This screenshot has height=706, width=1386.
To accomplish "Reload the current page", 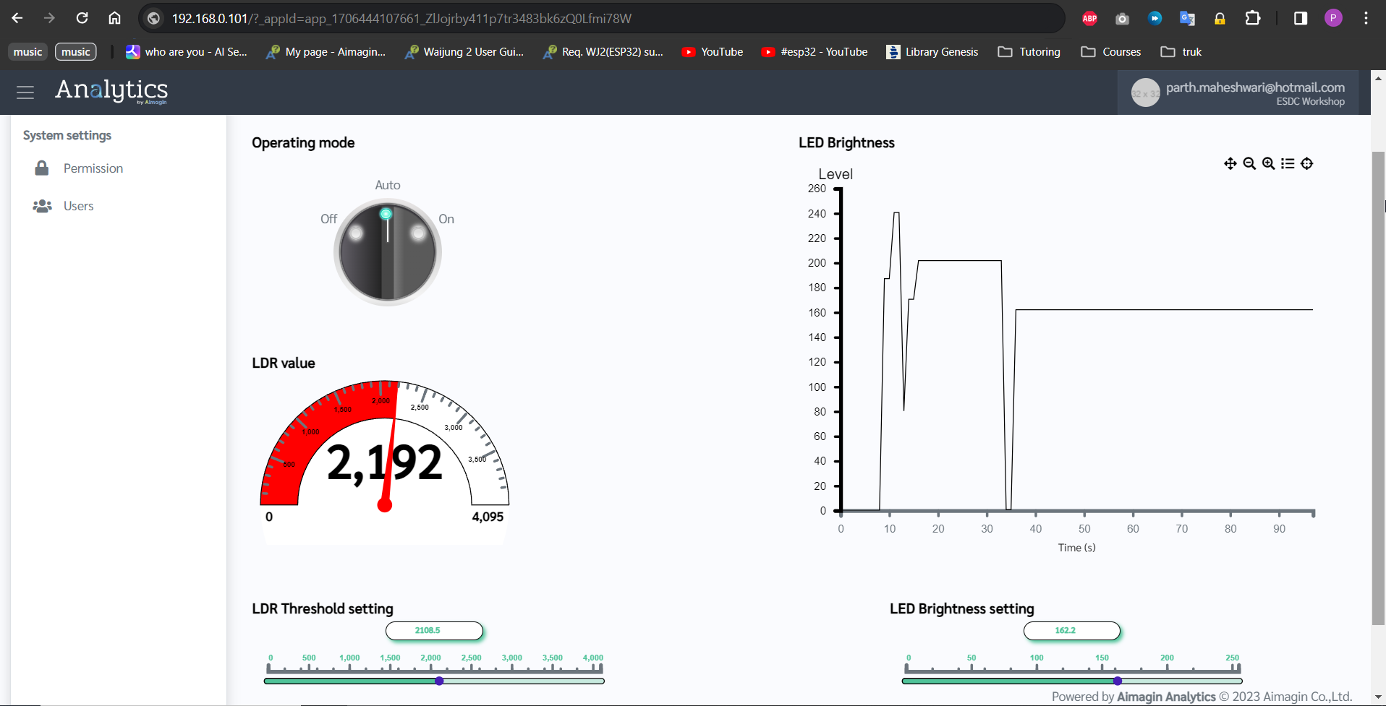I will point(82,18).
